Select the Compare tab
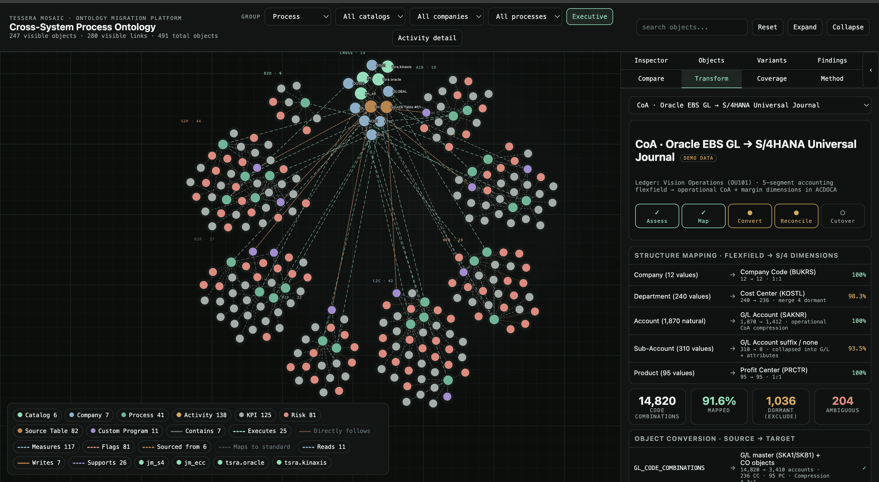879x482 pixels. tap(651, 79)
